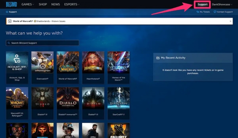Click the search magnifier icon

coord(9,43)
